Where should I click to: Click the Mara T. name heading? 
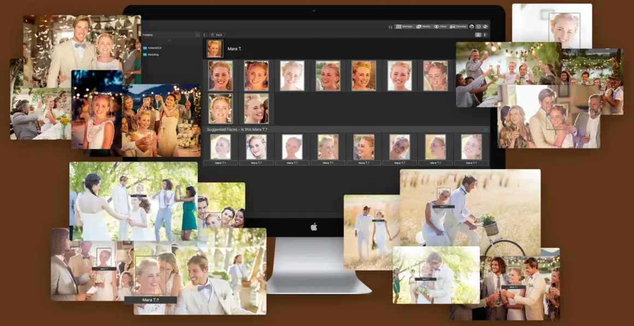234,49
